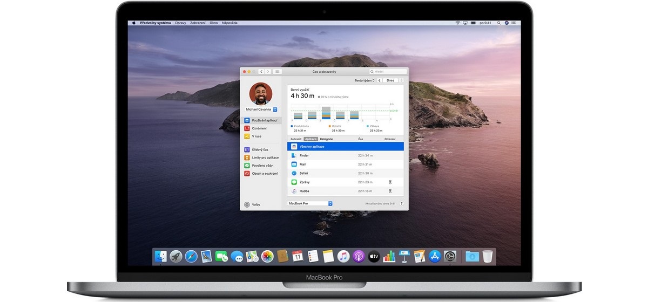Image resolution: width=648 pixels, height=302 pixels.
Task: Switch to the Kategorie tab
Action: click(326, 139)
